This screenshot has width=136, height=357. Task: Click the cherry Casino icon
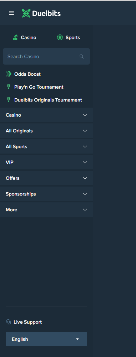[x=15, y=38]
